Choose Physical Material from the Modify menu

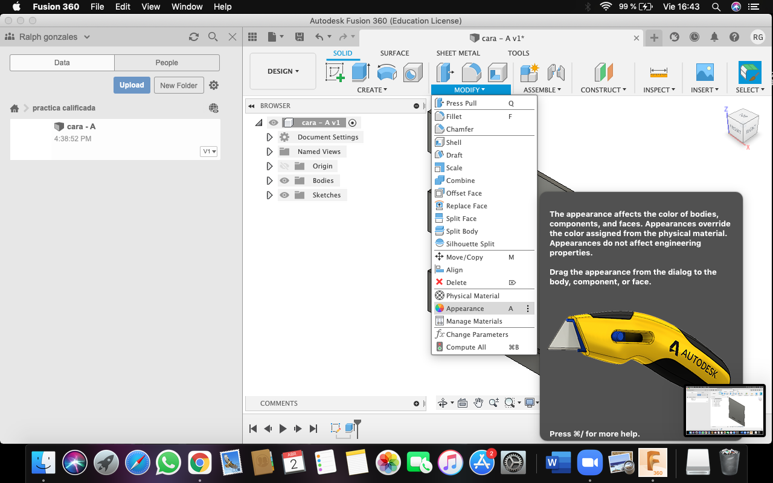[x=483, y=296]
